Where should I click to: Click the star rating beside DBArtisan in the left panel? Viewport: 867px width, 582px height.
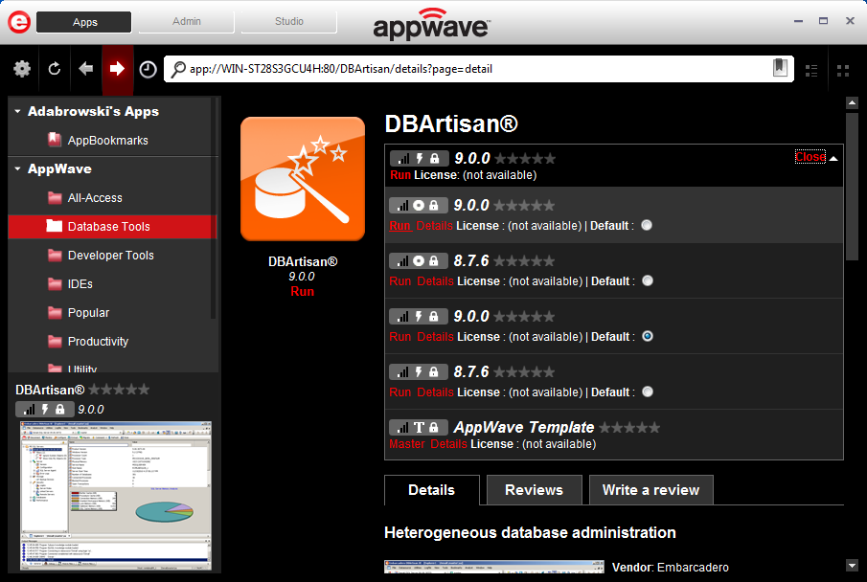(119, 389)
